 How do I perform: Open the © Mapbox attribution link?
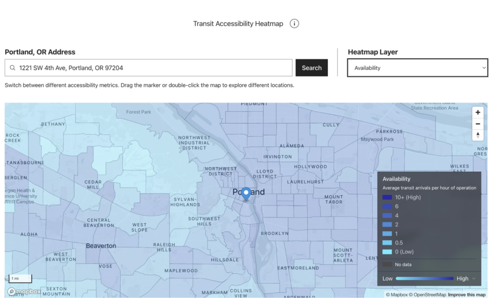click(397, 295)
